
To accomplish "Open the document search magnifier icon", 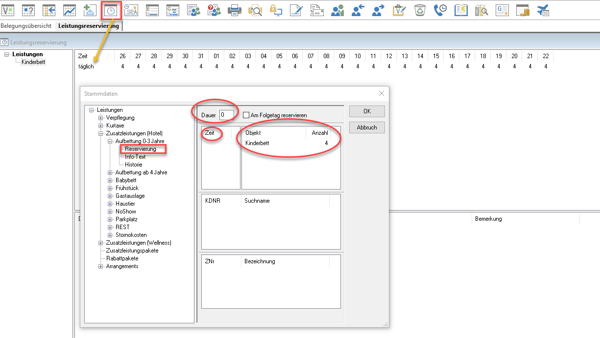I will [x=255, y=10].
